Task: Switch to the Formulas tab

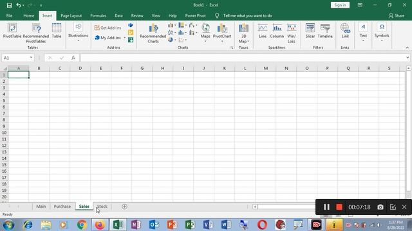Action: (x=98, y=15)
